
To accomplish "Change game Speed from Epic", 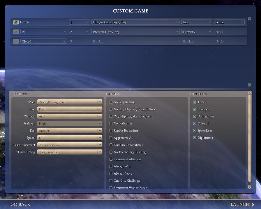I will 70,138.
